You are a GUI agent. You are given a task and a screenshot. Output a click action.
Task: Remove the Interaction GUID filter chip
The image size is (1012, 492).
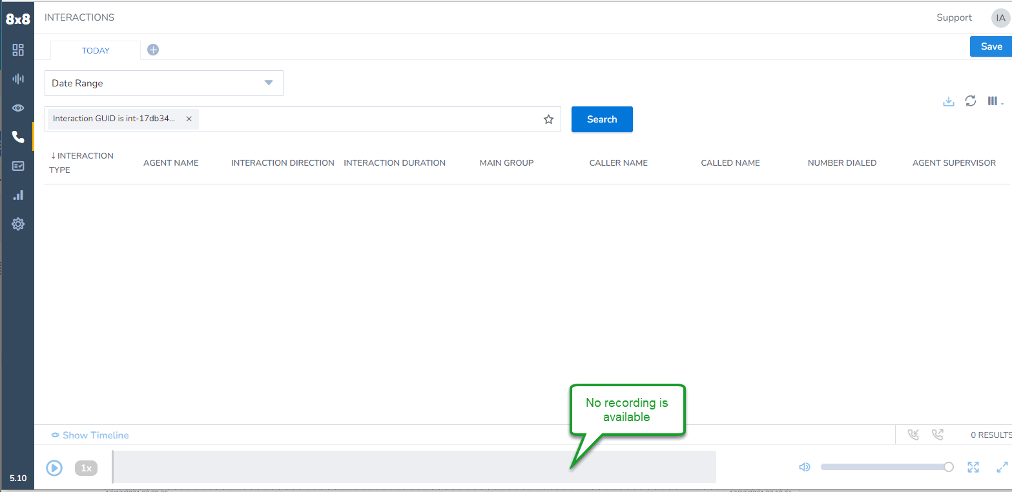pos(189,119)
